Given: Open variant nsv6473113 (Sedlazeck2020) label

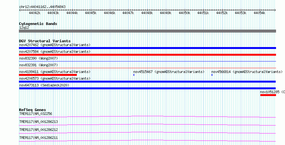Looking at the screenshot, I should pyautogui.click(x=44, y=85).
